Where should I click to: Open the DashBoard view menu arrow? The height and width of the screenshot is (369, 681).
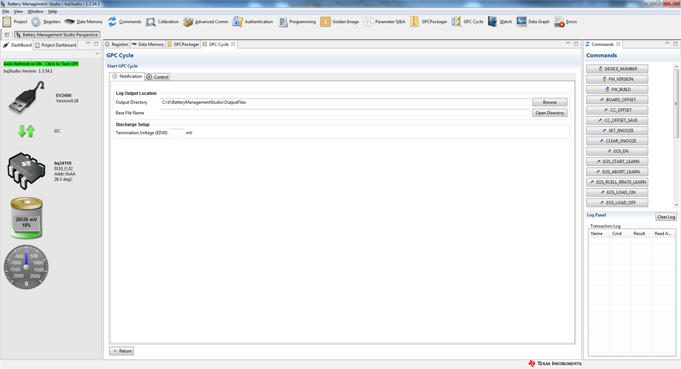97,54
